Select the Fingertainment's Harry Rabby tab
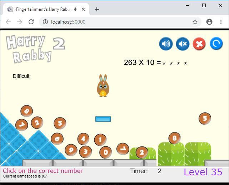The width and height of the screenshot is (229, 185). (45, 9)
